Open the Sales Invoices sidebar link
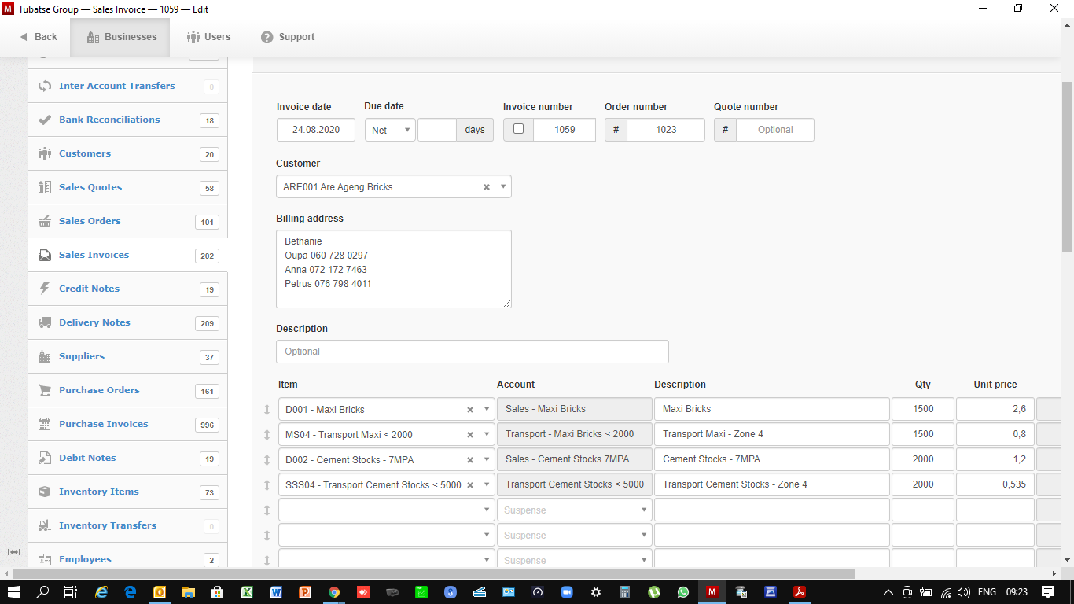Image resolution: width=1074 pixels, height=604 pixels. point(94,255)
